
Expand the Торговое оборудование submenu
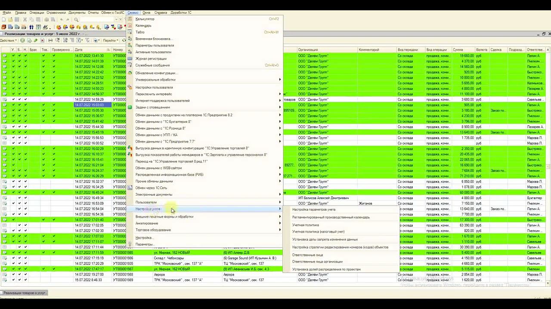[x=205, y=230]
